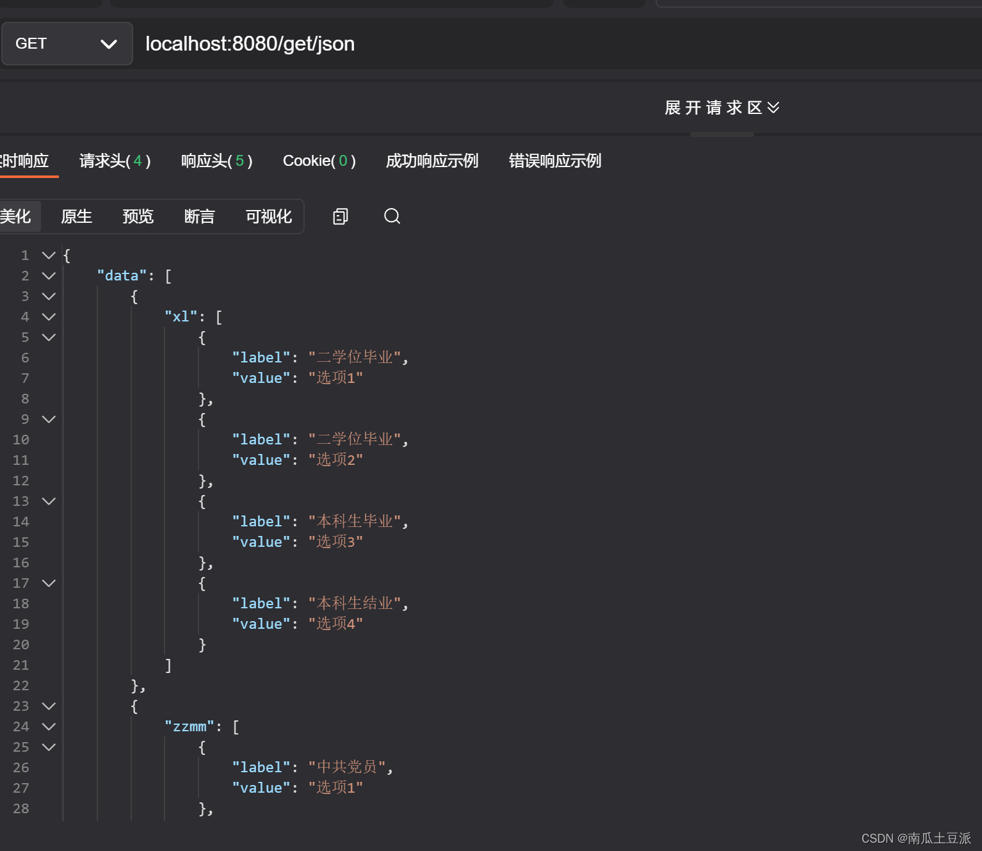The width and height of the screenshot is (982, 851).
Task: Click the value "选项1" on line 27
Action: pos(335,788)
